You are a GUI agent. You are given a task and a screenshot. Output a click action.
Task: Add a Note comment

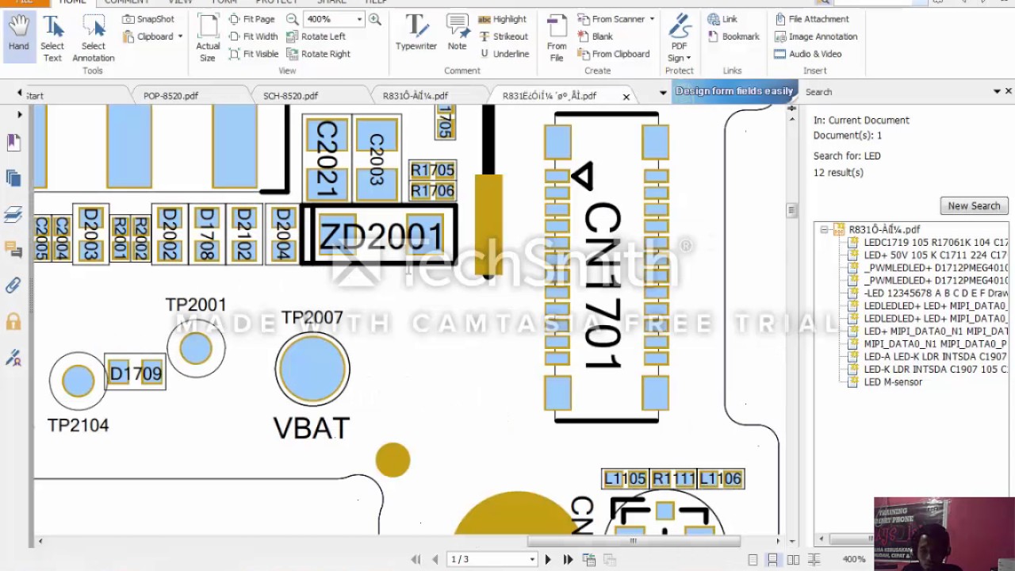458,33
